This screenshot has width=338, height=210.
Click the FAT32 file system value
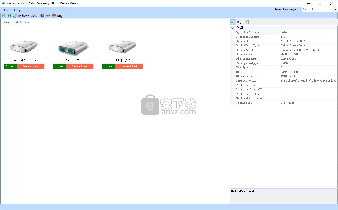(x=285, y=63)
